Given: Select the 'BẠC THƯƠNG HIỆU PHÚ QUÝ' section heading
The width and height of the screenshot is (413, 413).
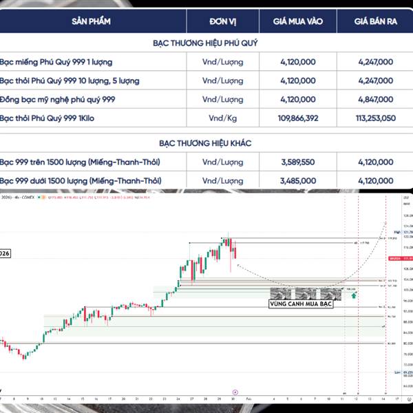Looking at the screenshot, I should coord(205,43).
